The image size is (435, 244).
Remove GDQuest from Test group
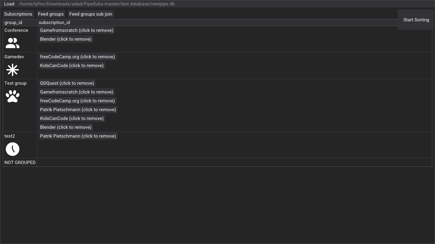coord(67,83)
